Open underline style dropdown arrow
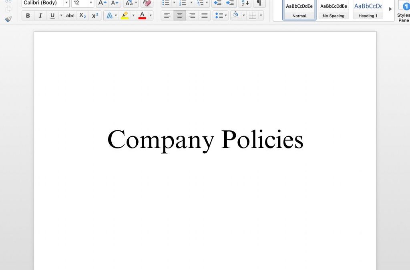Viewport: 410px width, 270px height. click(61, 16)
